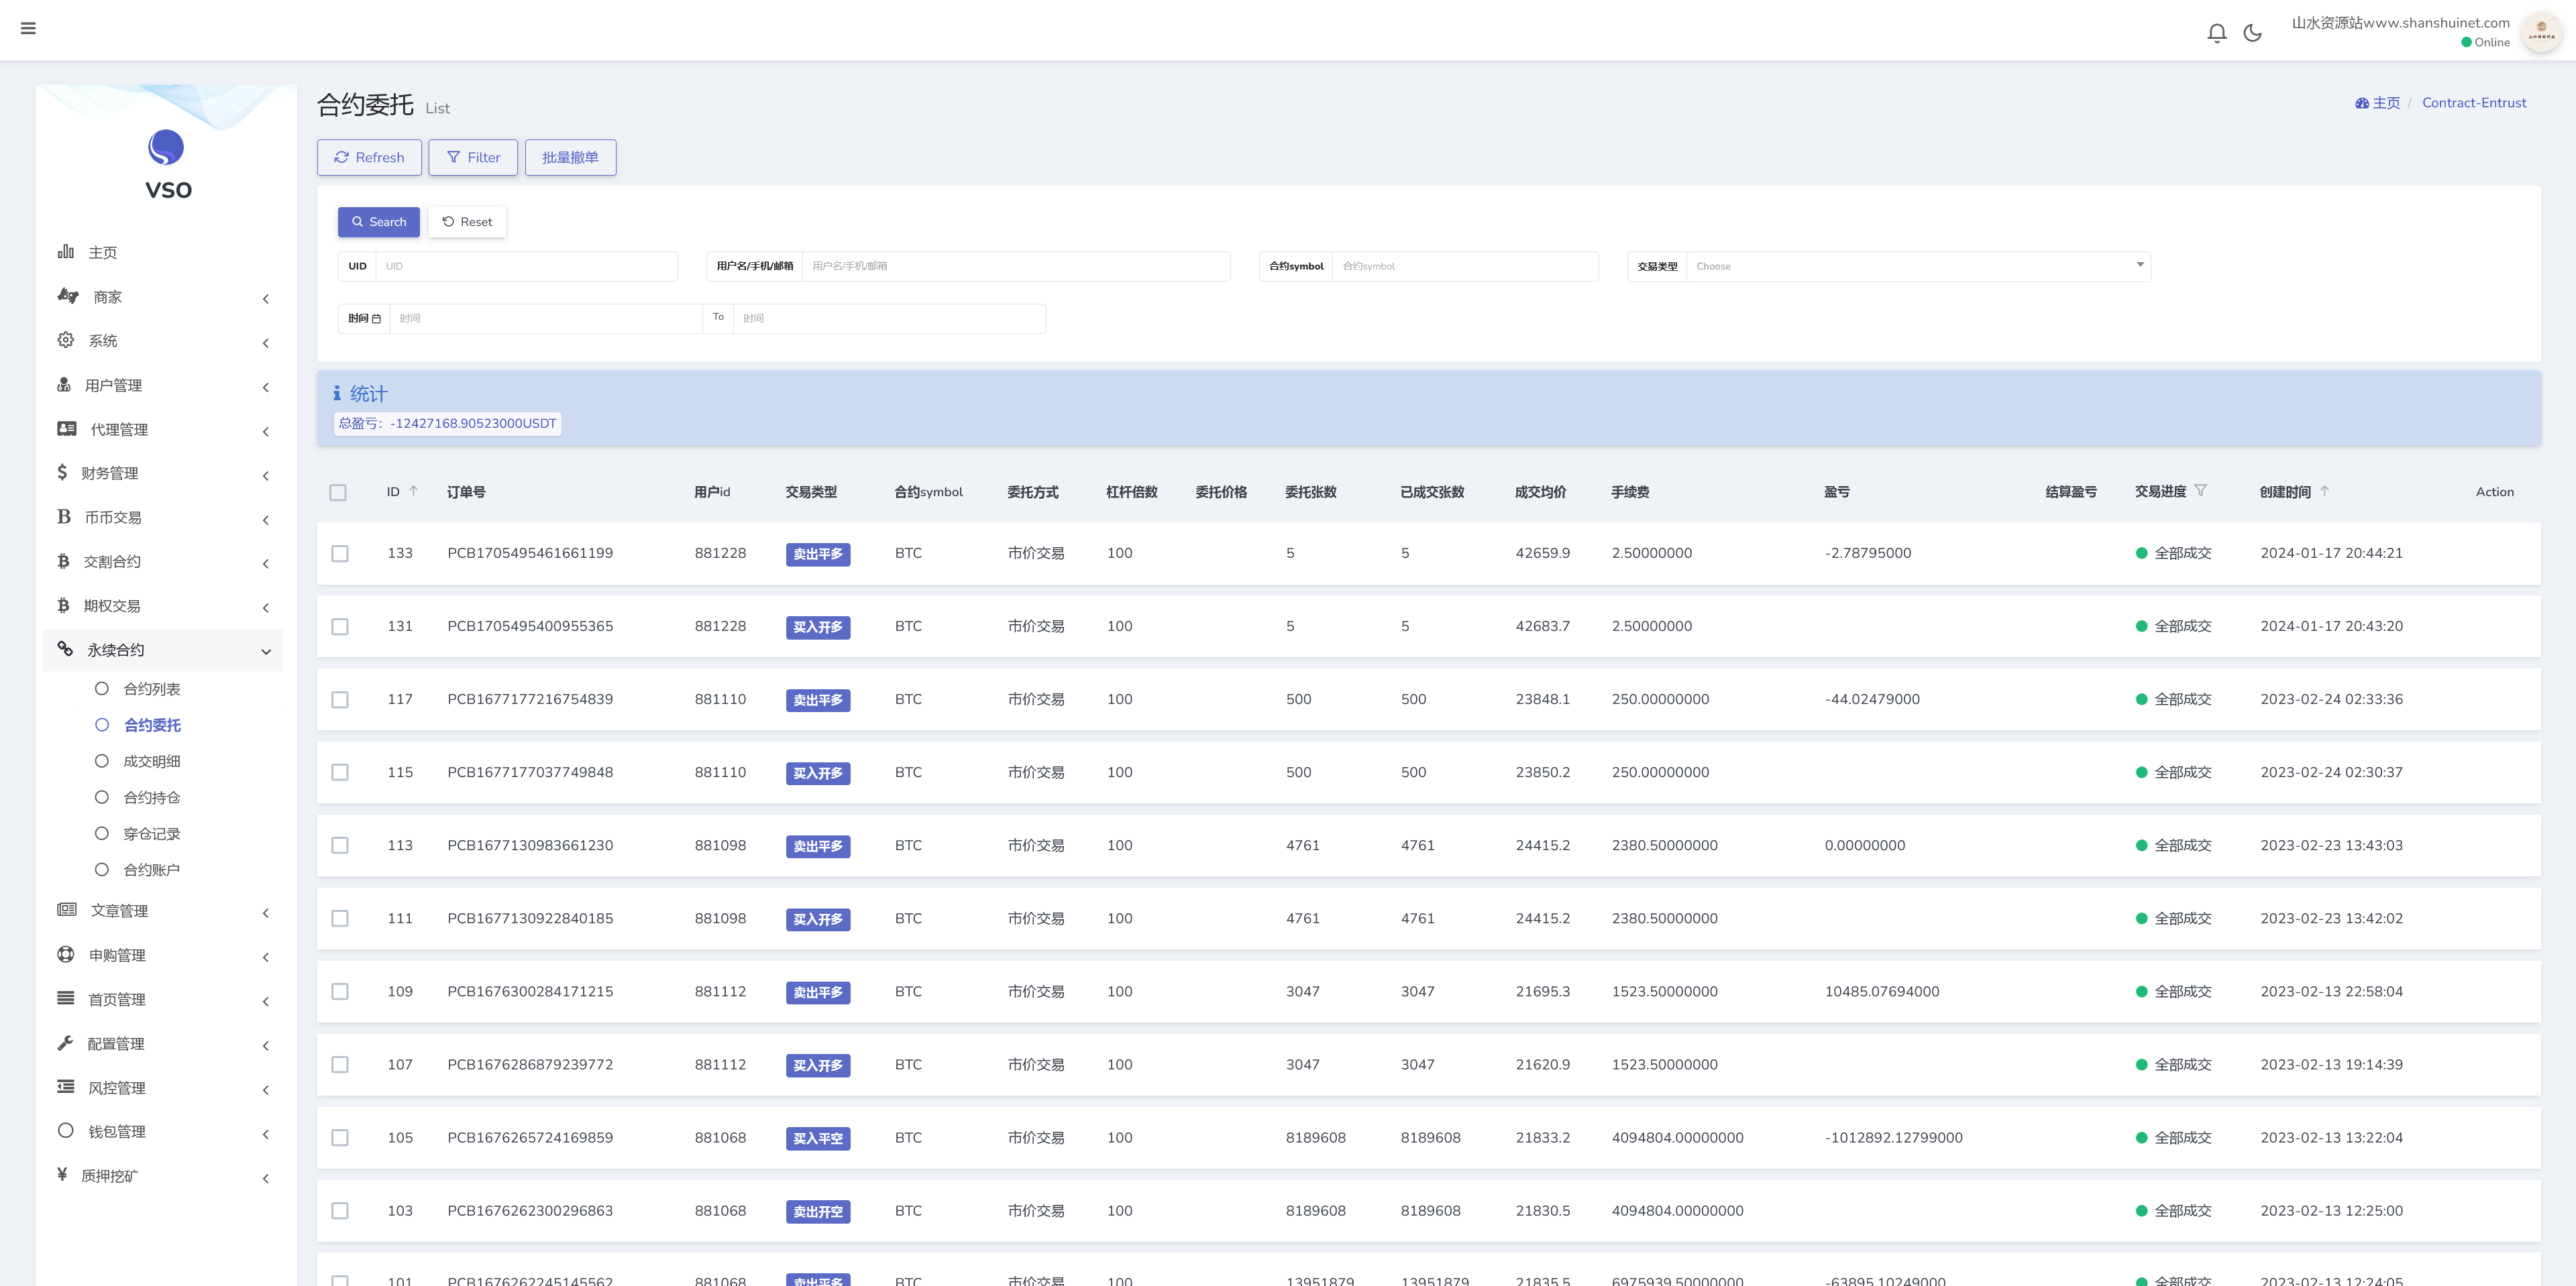Sort by ID column arrow
2576x1286 pixels.
413,491
